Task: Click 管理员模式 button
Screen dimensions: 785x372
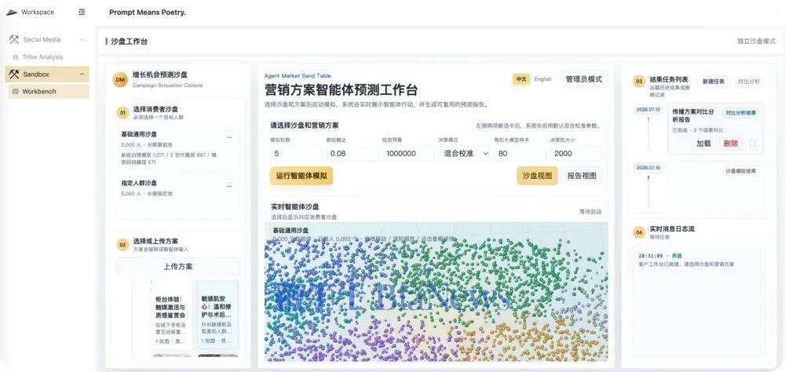Action: (584, 79)
